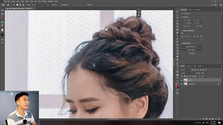Viewport: 223px width, 125px height.
Task: Click the Diffusion value field
Action: coord(94,5)
